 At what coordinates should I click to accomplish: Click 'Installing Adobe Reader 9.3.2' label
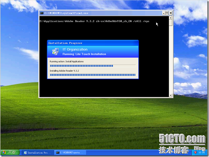pyautogui.click(x=64, y=71)
